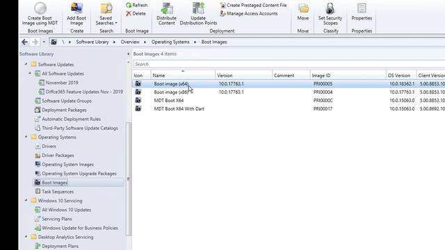Select Windows Update for Business Policies
Image resolution: width=445 pixels, height=250 pixels.
(80, 228)
